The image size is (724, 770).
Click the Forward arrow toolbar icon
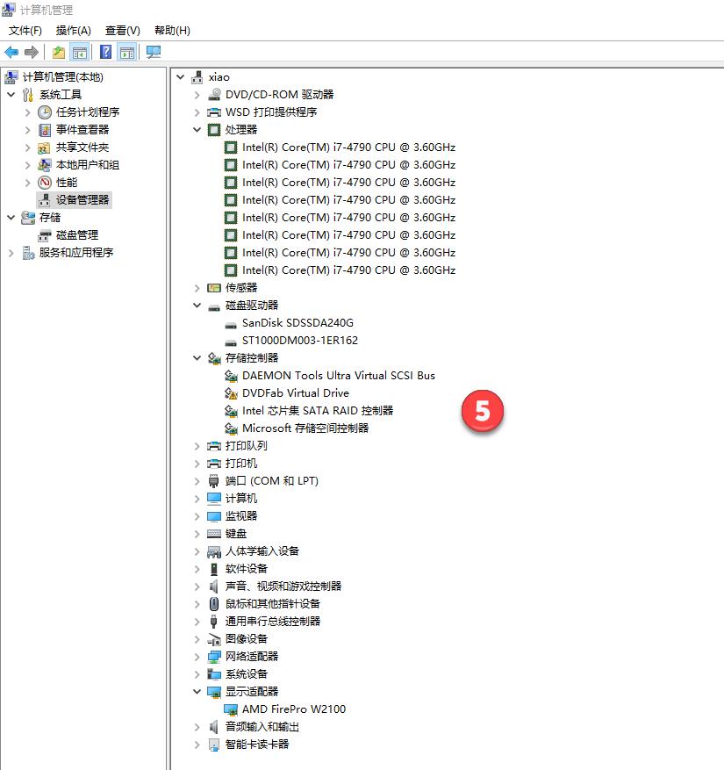pyautogui.click(x=32, y=52)
